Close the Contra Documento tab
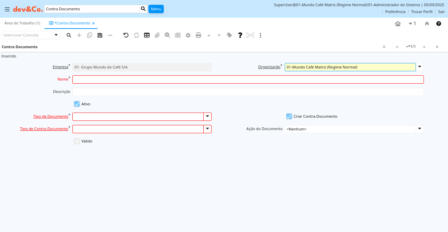The image size is (448, 232). point(93,23)
